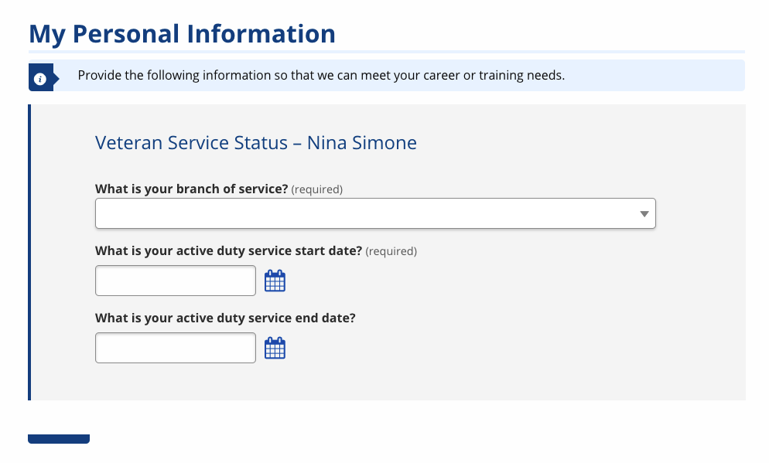Open the branch of service dropdown
The width and height of the screenshot is (769, 463).
click(375, 213)
